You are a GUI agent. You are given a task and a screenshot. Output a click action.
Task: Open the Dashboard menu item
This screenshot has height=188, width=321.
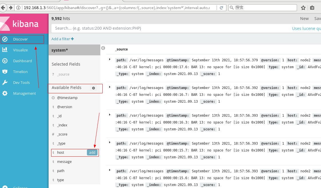point(24,61)
